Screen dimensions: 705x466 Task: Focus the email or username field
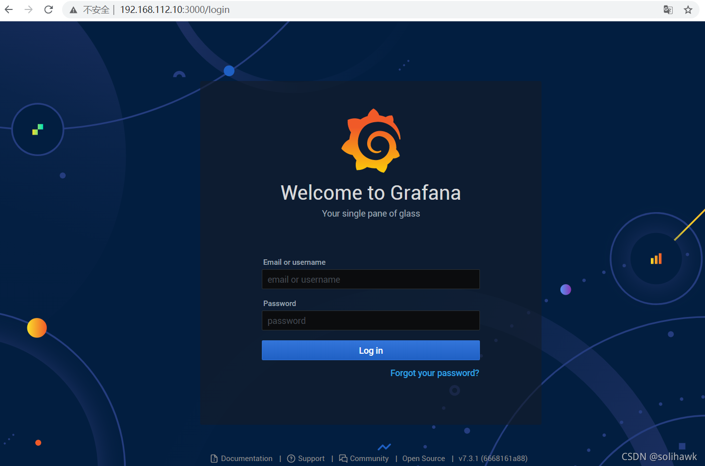click(371, 279)
